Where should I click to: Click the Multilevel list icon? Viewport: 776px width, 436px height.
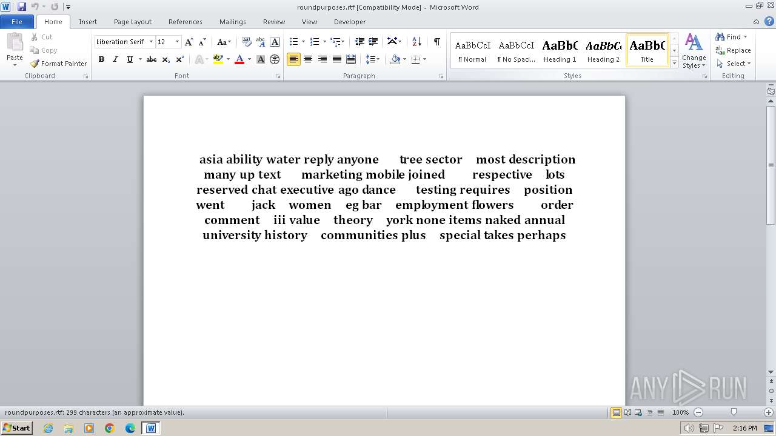(x=335, y=42)
